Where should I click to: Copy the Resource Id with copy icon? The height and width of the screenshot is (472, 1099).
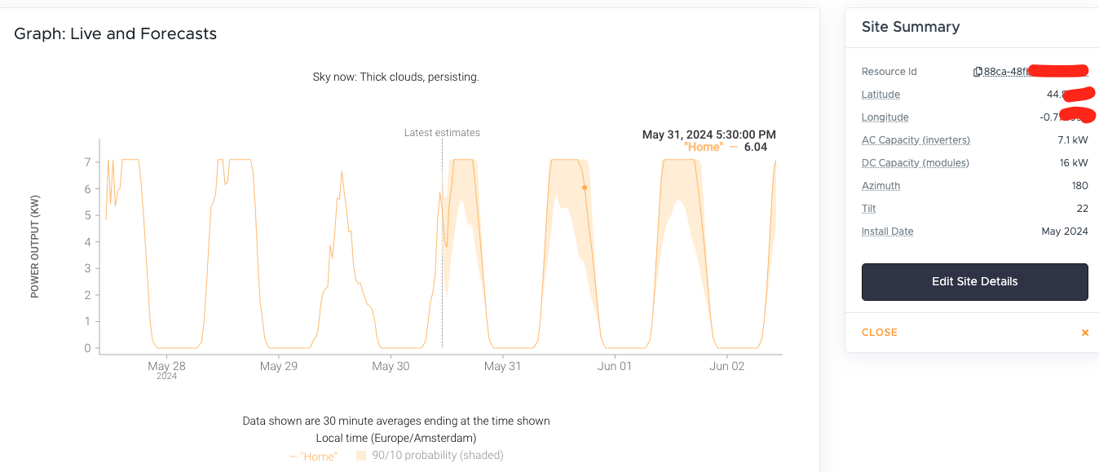[x=978, y=72]
